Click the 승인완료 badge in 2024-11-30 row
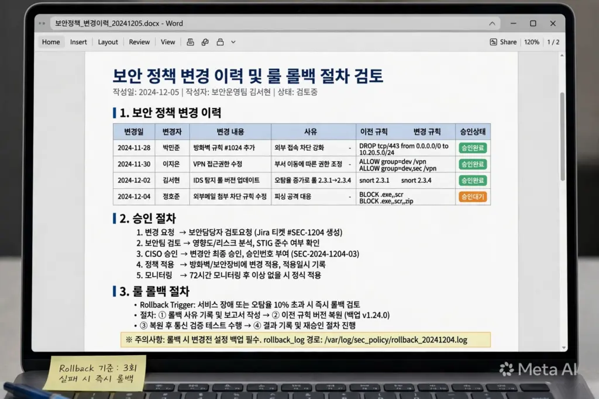599x399 pixels. coord(473,164)
